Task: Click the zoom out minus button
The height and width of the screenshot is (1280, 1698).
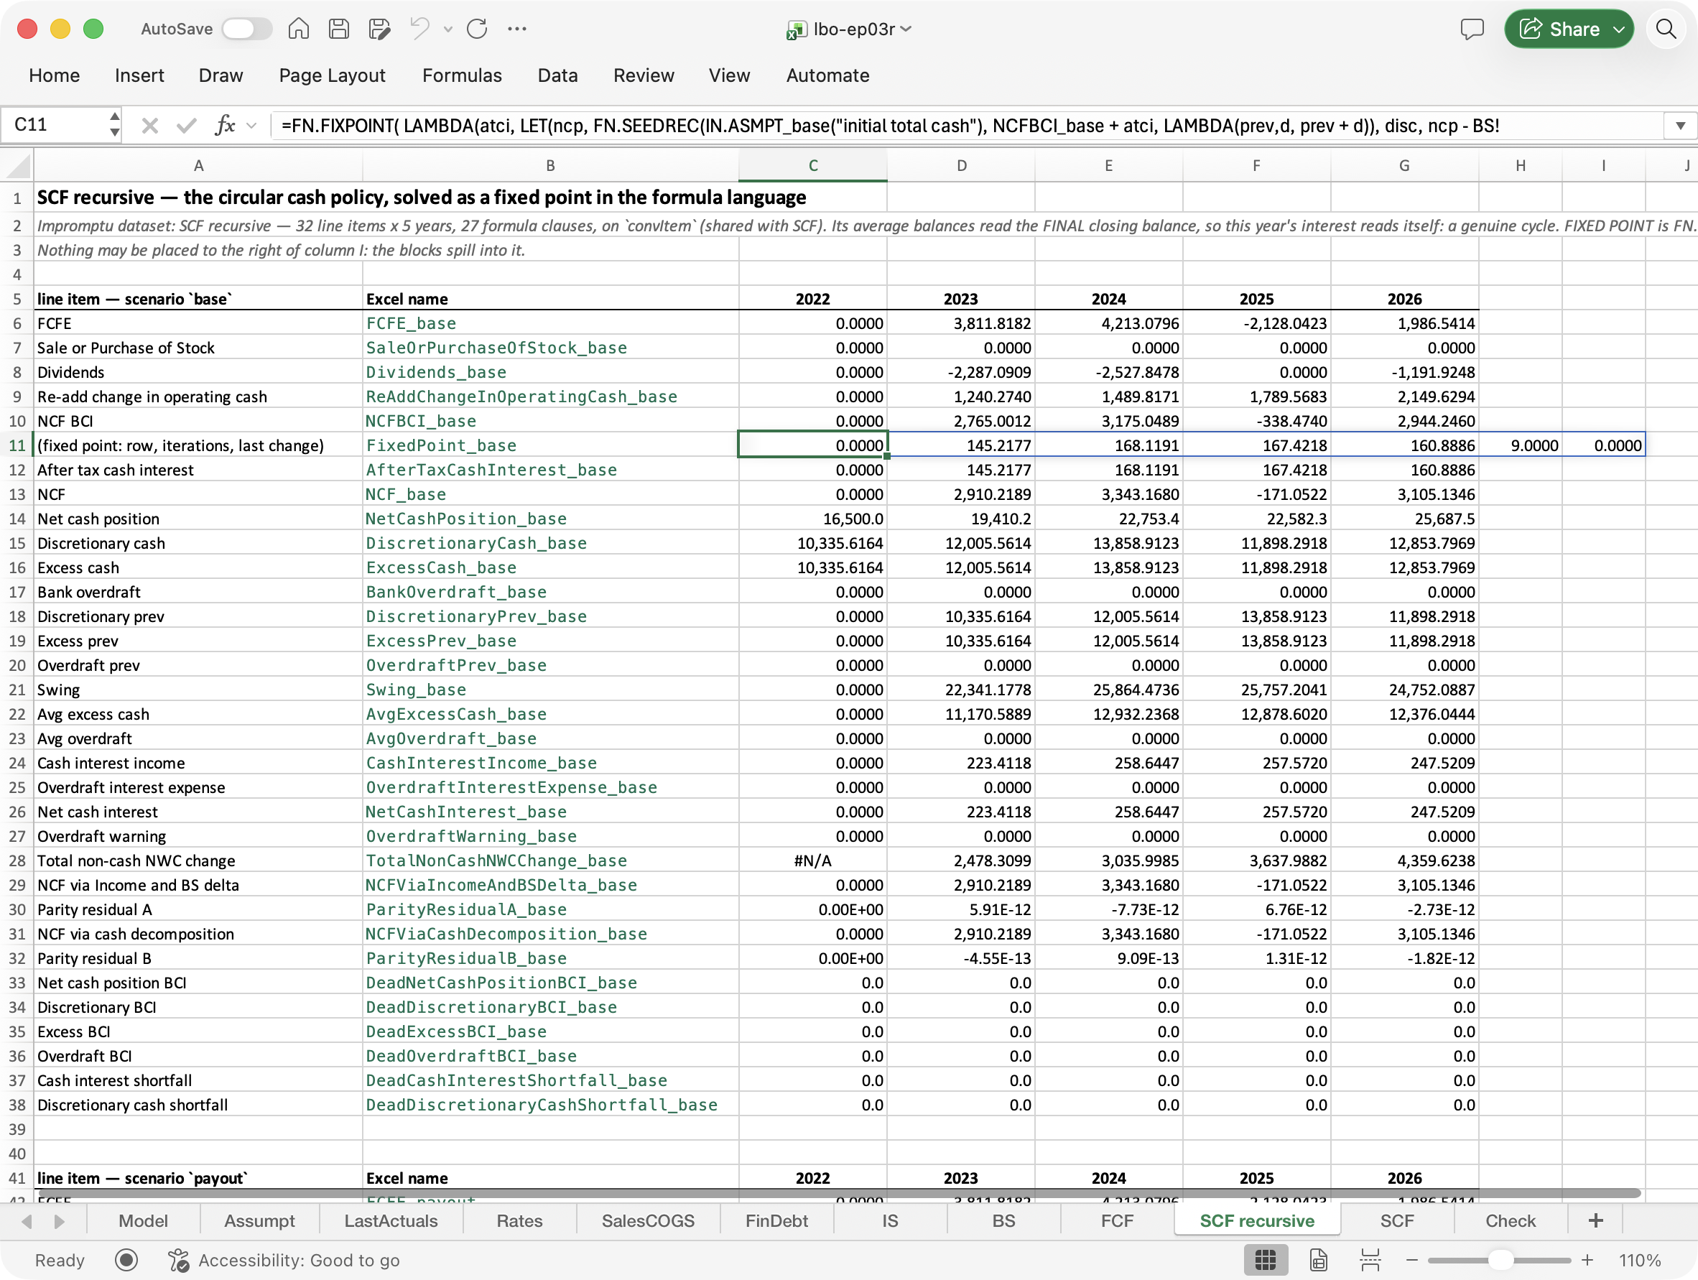Action: [x=1411, y=1260]
